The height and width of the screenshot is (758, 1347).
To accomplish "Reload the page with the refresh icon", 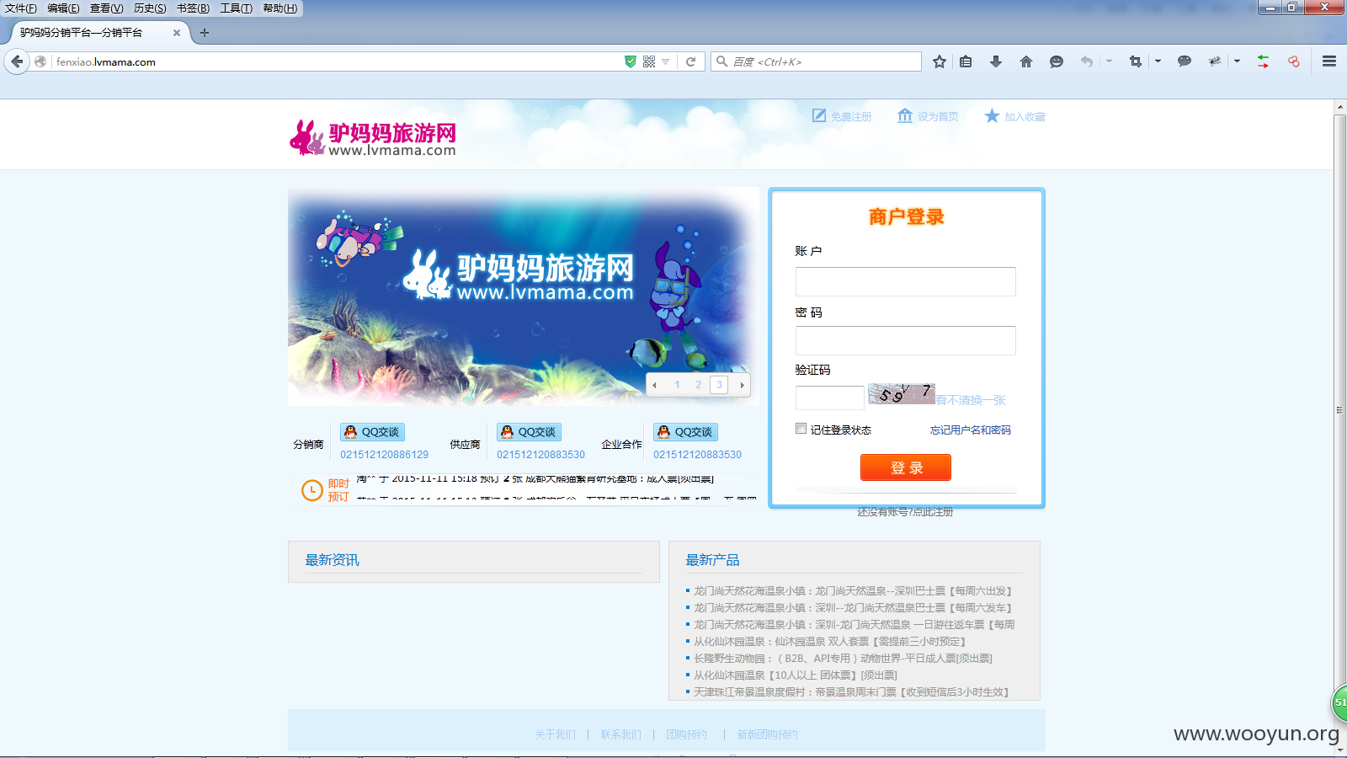I will click(x=691, y=61).
